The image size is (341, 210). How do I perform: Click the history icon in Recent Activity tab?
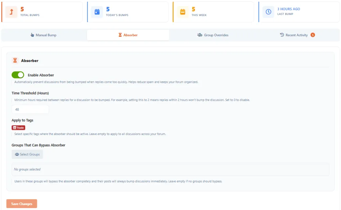click(282, 35)
